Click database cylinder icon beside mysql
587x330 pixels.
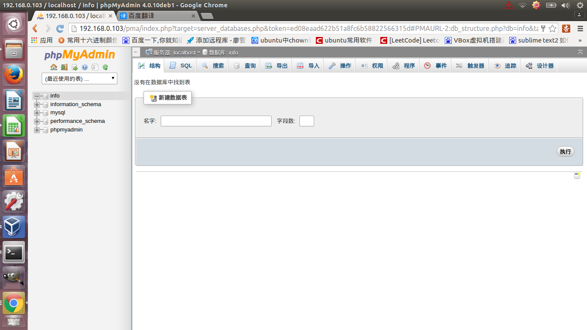click(x=45, y=113)
